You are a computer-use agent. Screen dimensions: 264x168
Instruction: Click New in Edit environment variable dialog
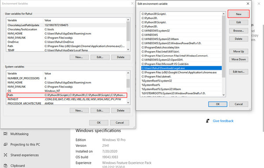(238, 14)
